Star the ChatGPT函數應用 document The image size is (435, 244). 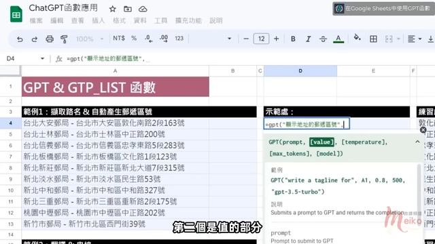point(112,9)
